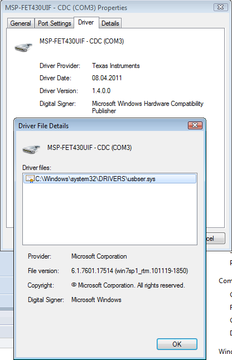Viewport: 232px width, 360px height.
Task: Open the Details tab
Action: coord(110,23)
